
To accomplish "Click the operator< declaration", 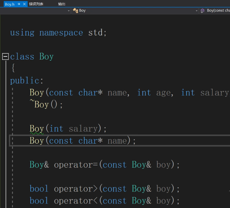I will 76,201.
